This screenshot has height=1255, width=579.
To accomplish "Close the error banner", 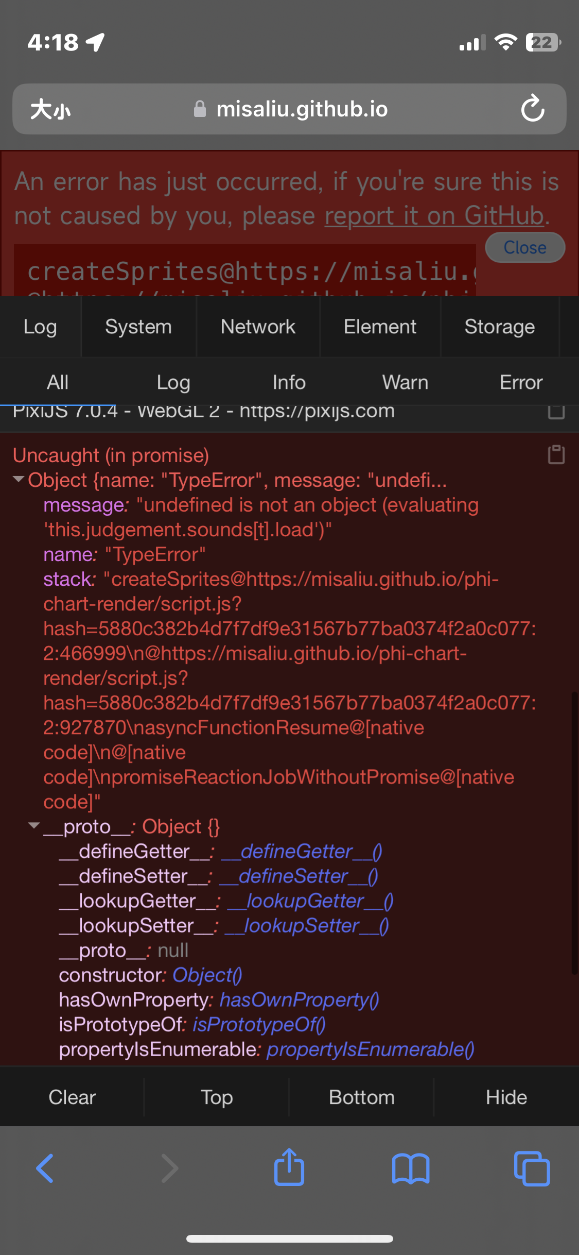I will (x=524, y=247).
